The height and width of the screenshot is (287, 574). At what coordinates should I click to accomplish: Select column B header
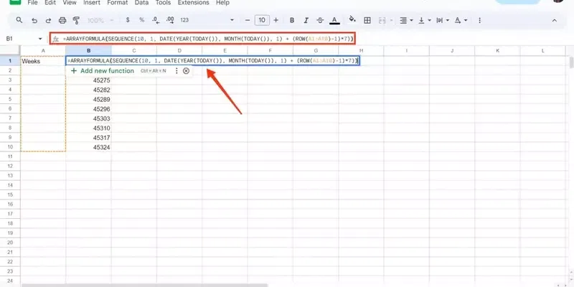88,50
